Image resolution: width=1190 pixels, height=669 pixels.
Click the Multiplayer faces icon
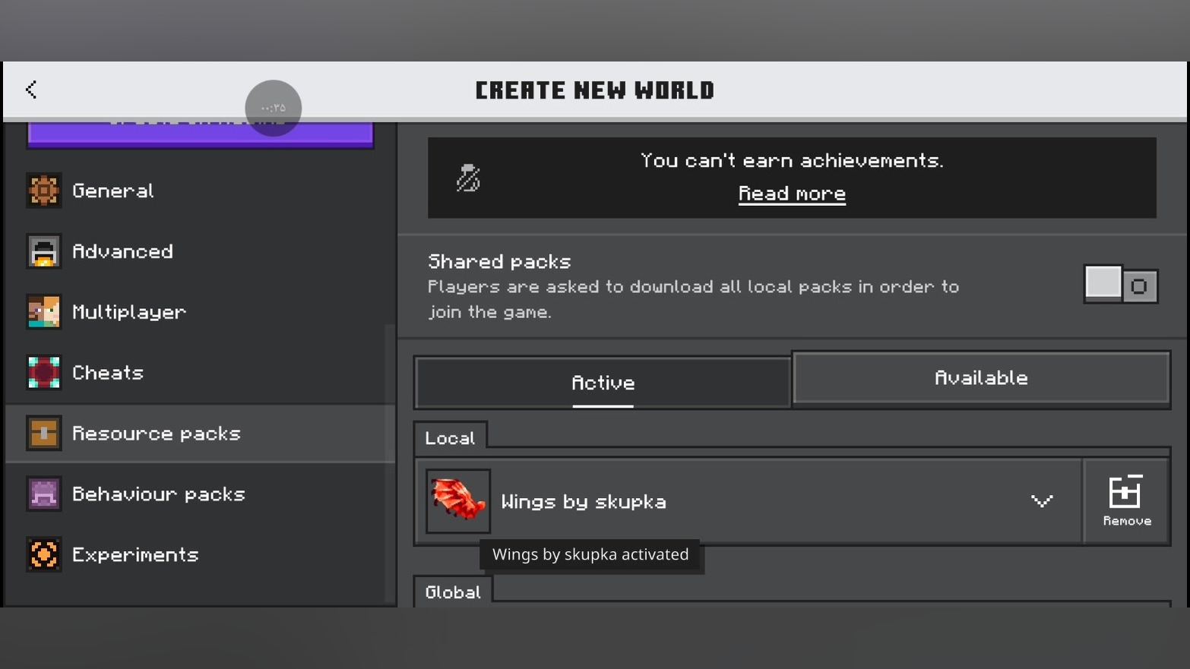tap(44, 312)
